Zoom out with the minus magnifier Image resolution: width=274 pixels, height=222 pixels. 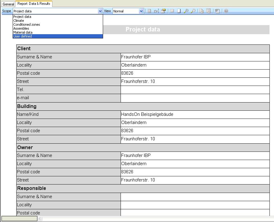(x=193, y=11)
